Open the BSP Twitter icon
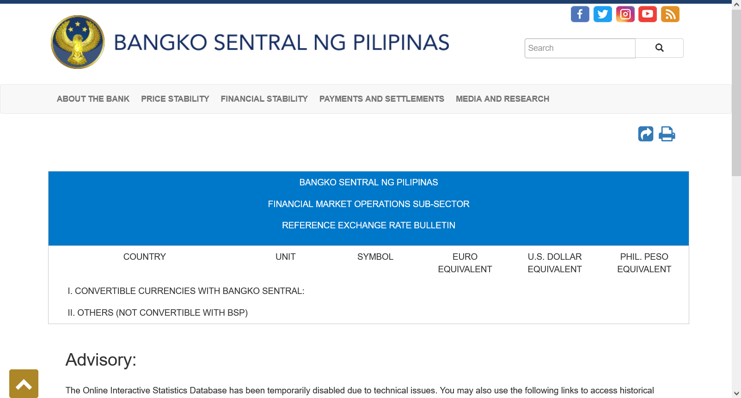This screenshot has height=398, width=741. (602, 14)
